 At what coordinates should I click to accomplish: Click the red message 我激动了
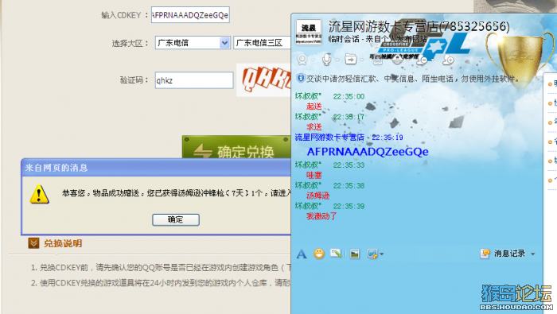[321, 216]
